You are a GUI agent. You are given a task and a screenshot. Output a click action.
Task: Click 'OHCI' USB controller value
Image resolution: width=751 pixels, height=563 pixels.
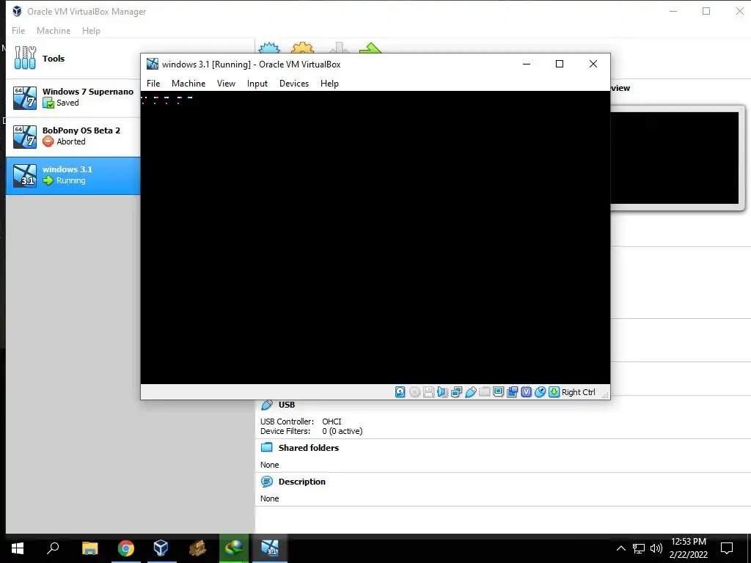332,422
